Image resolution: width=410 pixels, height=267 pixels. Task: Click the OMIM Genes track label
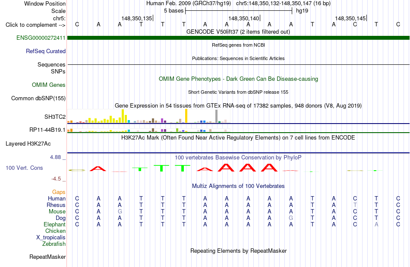point(49,85)
